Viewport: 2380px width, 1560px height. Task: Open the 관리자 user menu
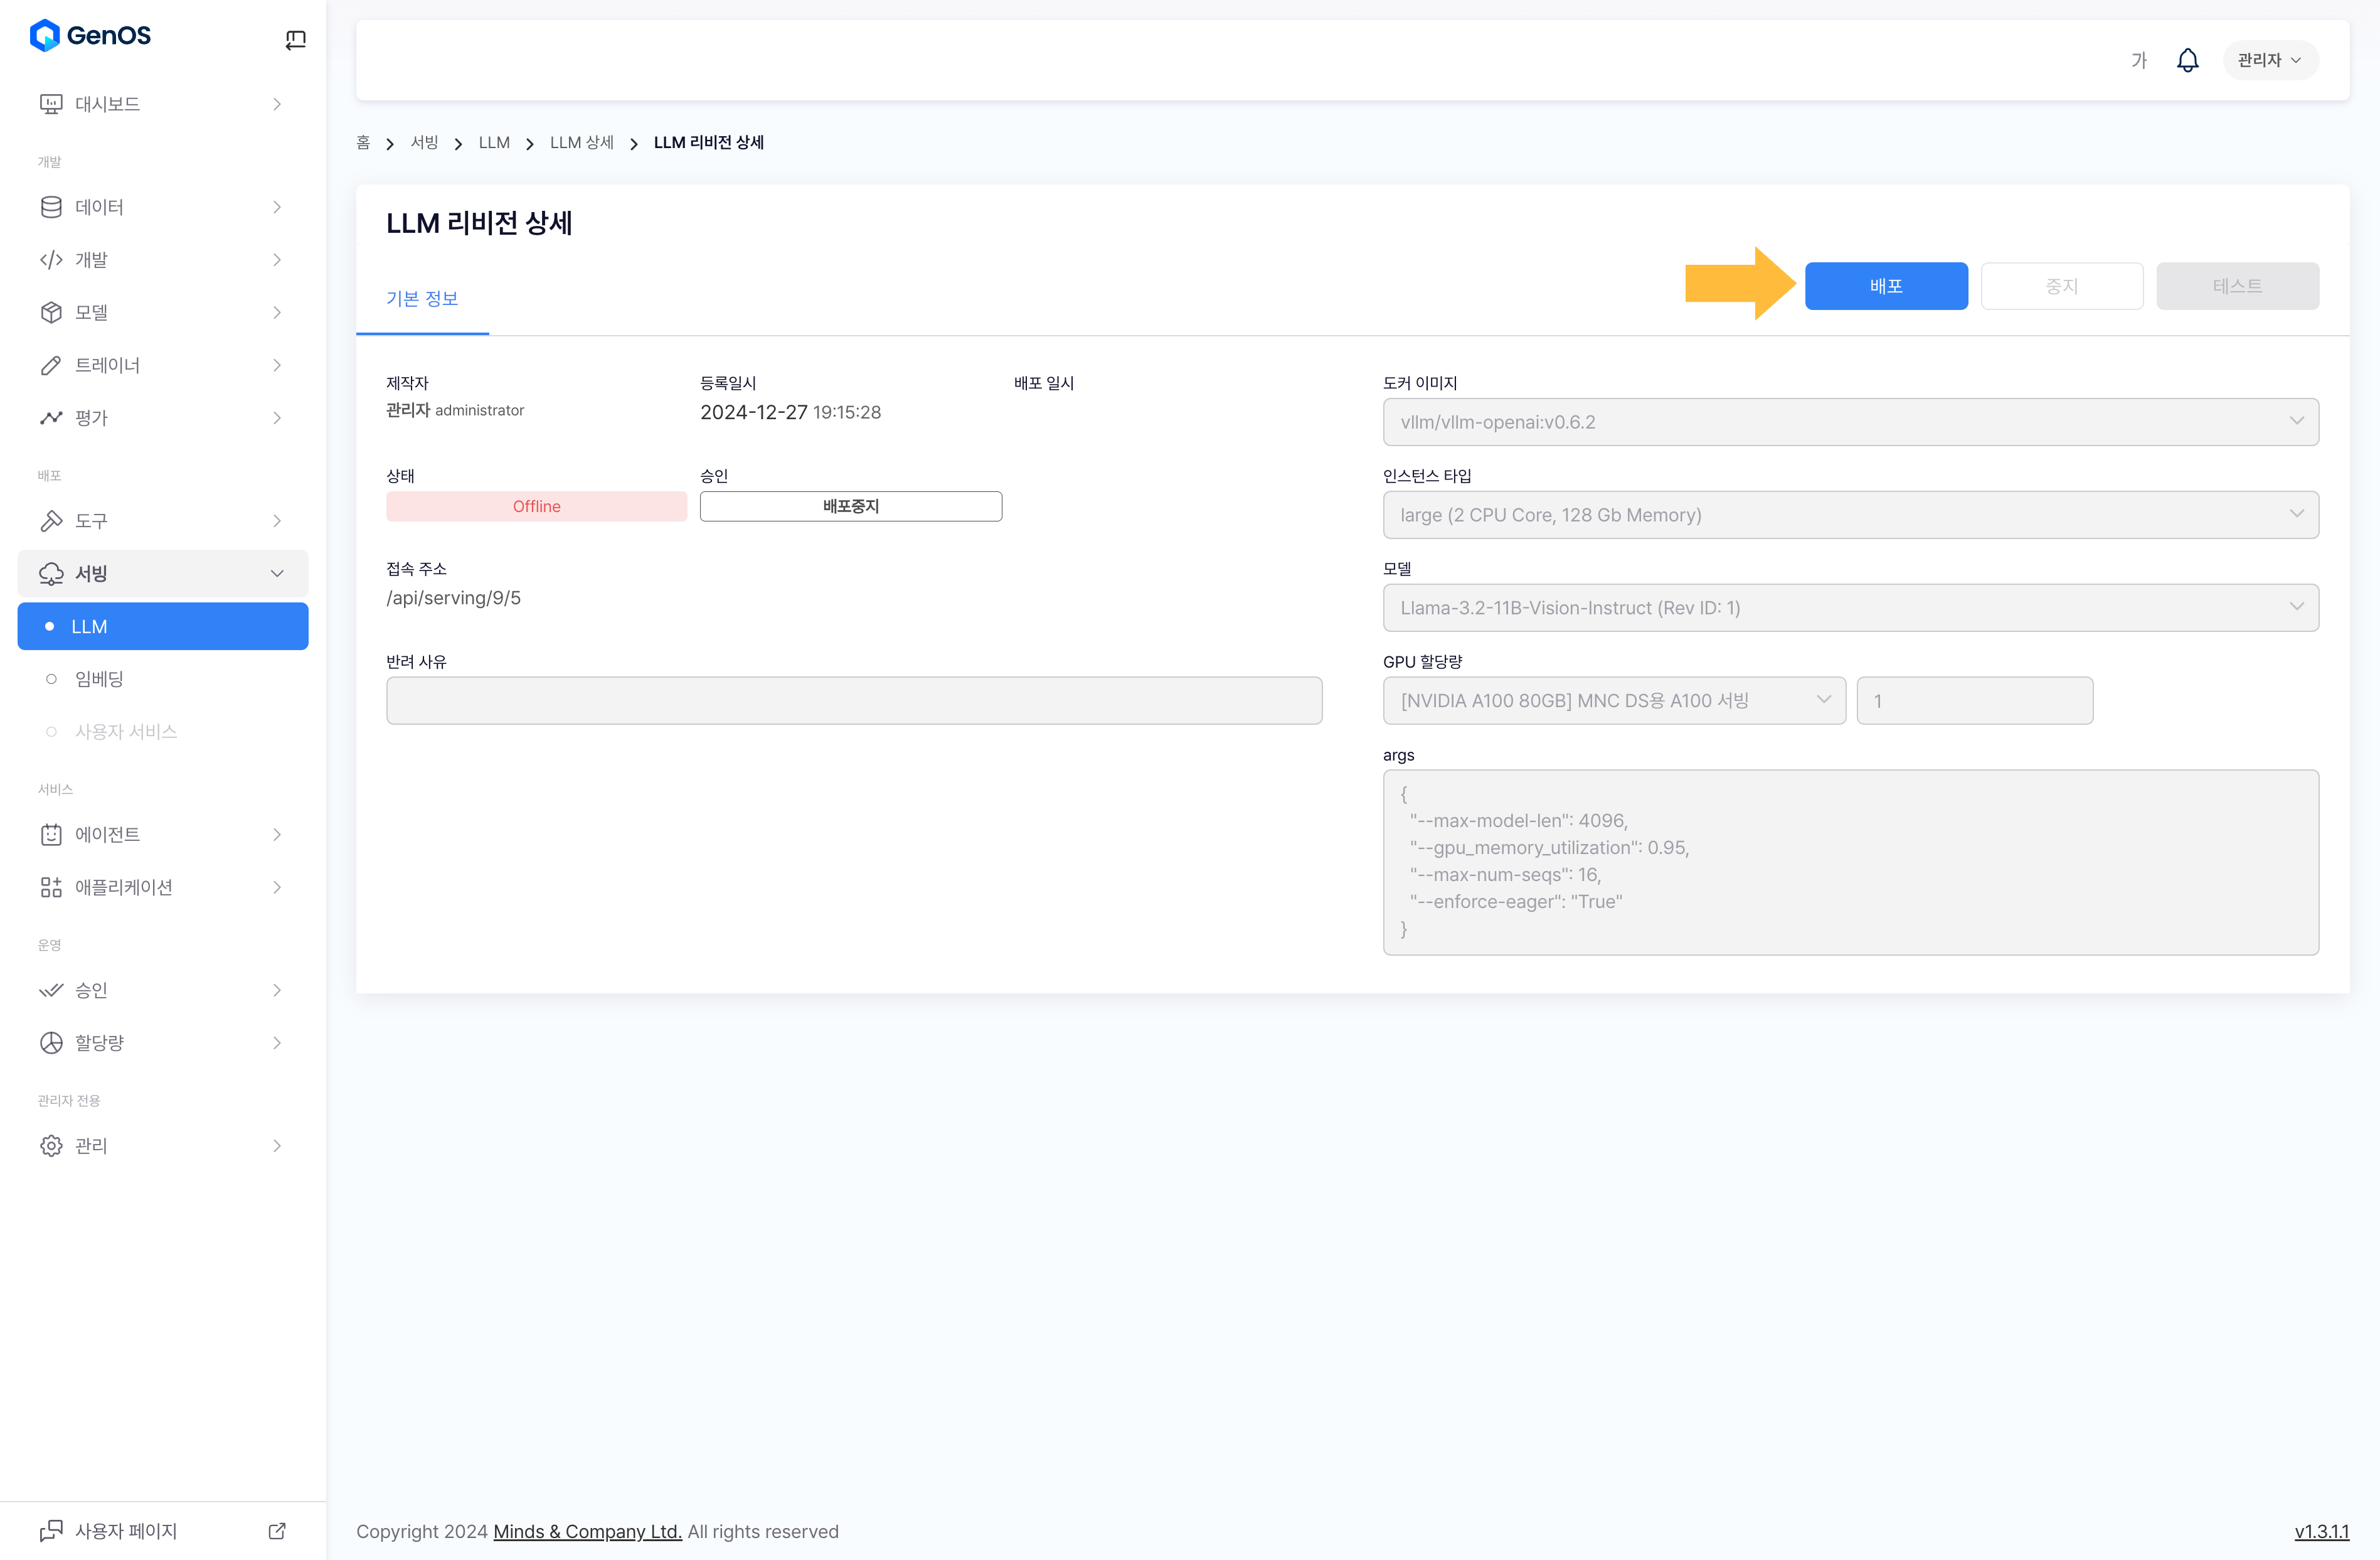2269,60
